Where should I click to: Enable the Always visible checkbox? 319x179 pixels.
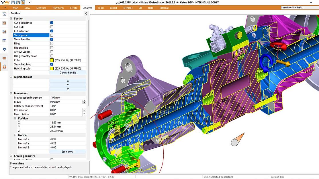[52, 52]
